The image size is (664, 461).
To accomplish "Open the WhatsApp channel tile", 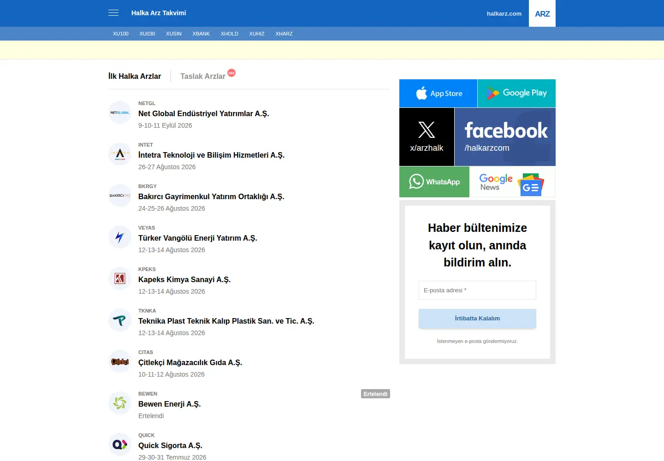I will click(434, 182).
